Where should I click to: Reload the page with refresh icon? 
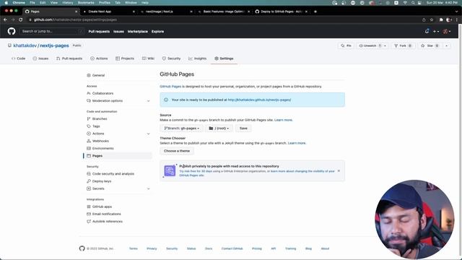21,19
